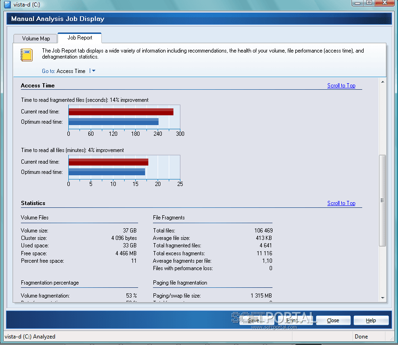This screenshot has height=345, width=398.
Task: Click the Paging/swap file size value 1 315 MB
Action: (x=261, y=296)
